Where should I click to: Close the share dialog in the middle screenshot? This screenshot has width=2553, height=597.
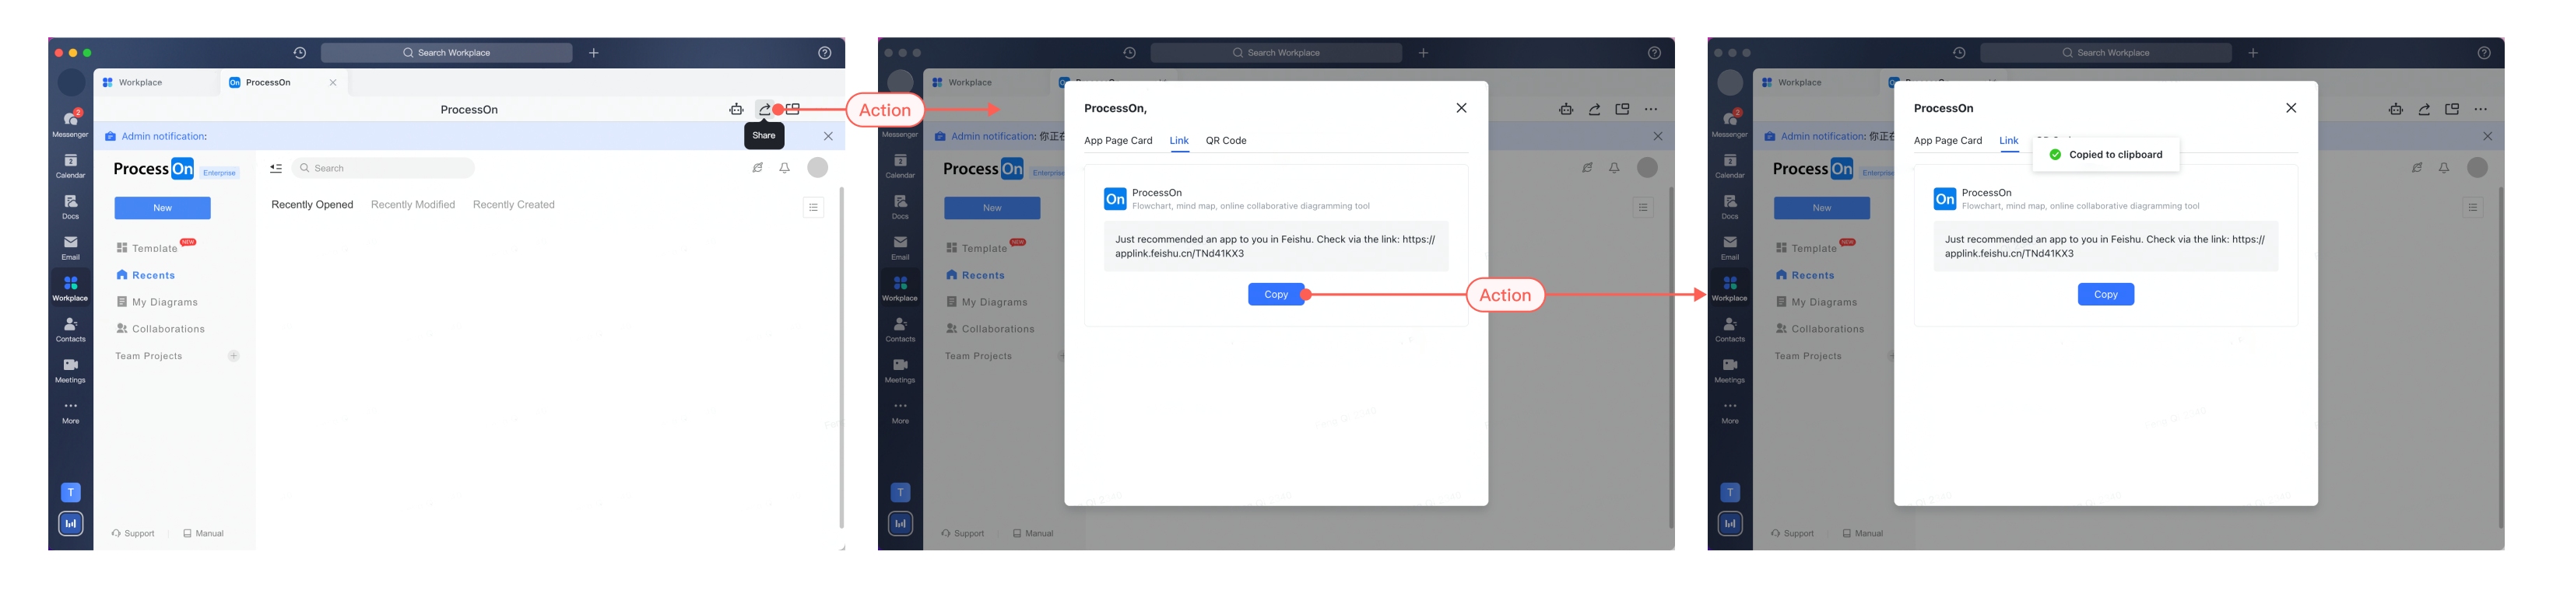click(1461, 108)
